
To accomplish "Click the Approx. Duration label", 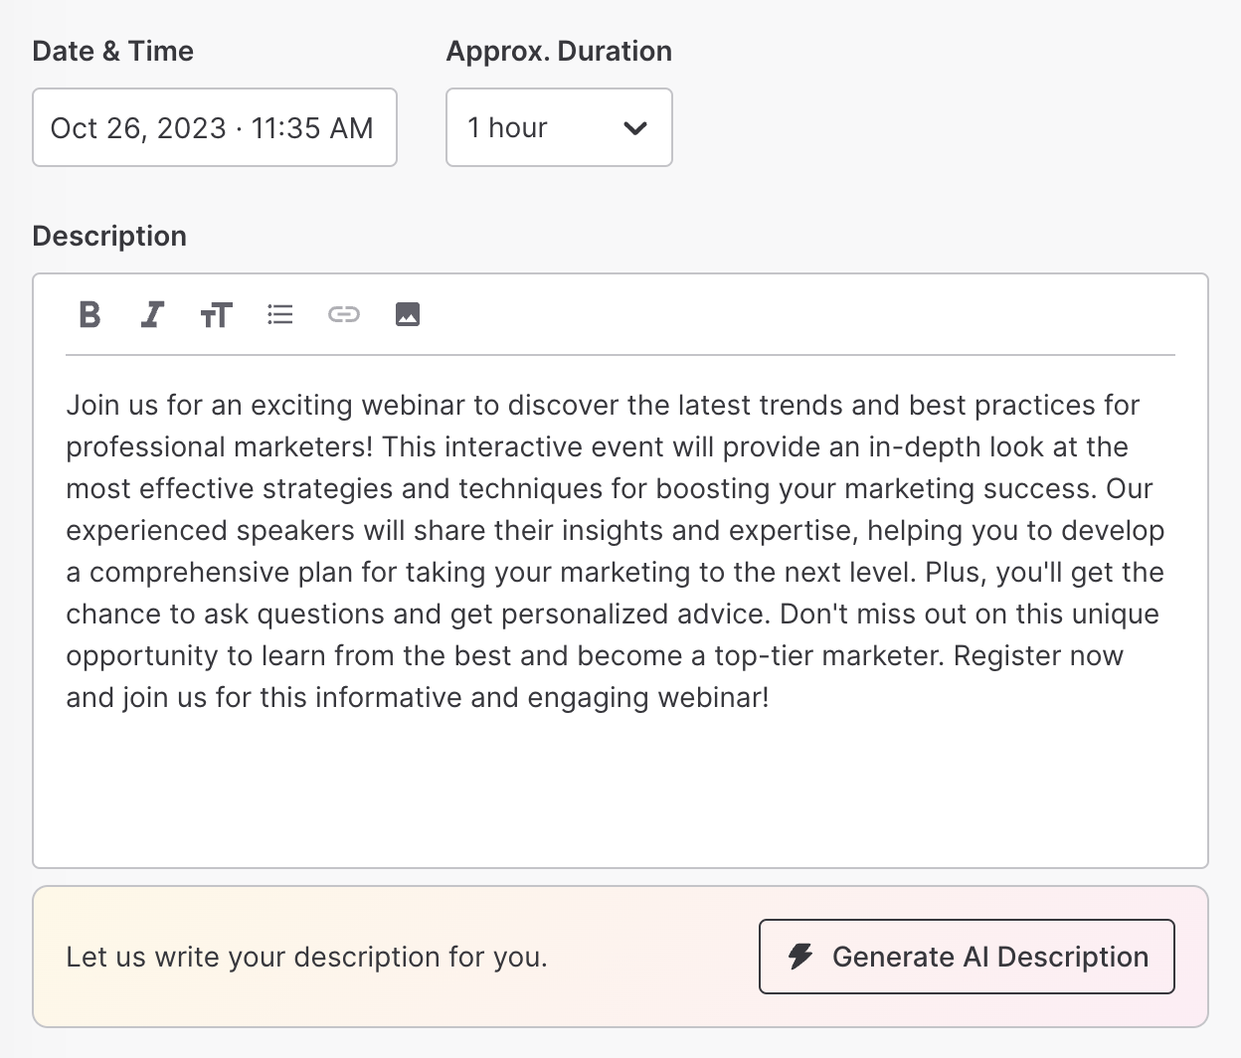I will 559,52.
